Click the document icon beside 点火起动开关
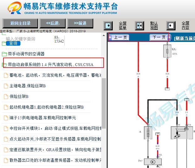Screen dimensions: 195x168 pos(6,139)
